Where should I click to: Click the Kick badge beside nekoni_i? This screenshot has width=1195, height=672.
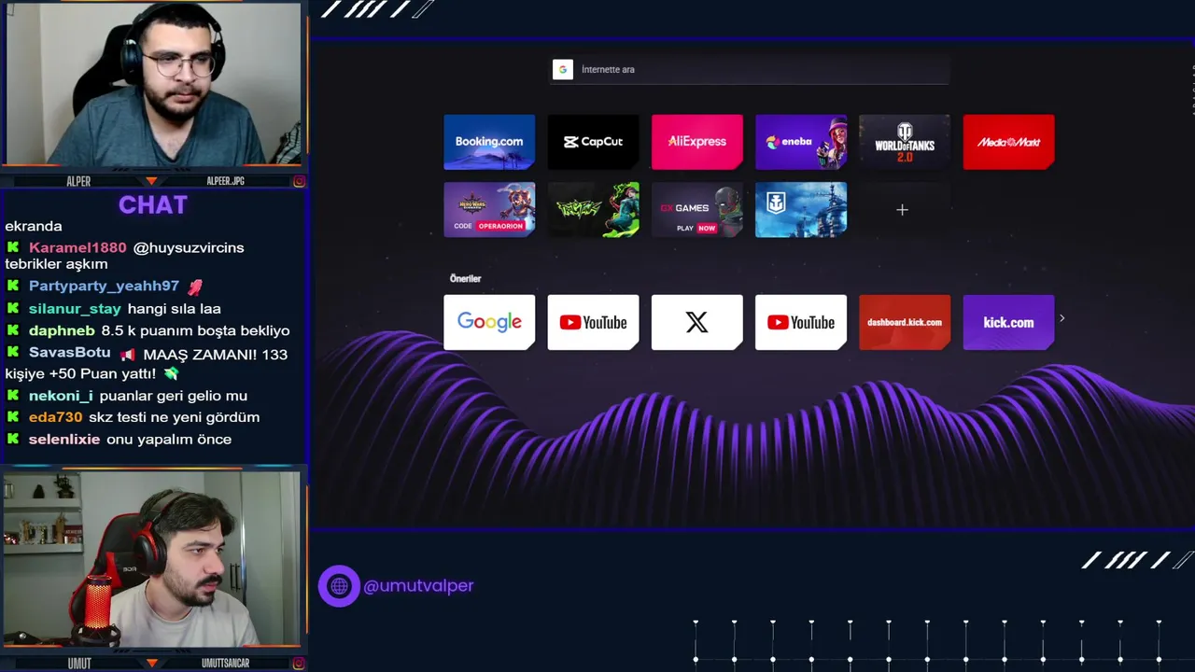pos(13,396)
